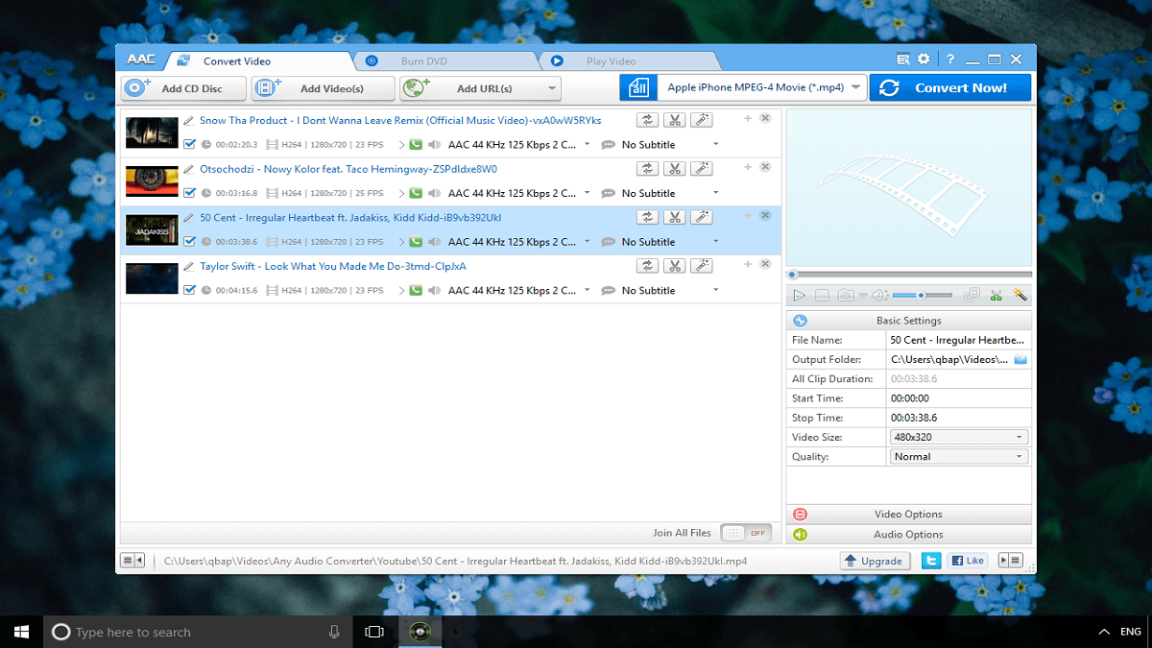This screenshot has width=1152, height=648.
Task: Expand the Audio Options section
Action: coord(908,535)
